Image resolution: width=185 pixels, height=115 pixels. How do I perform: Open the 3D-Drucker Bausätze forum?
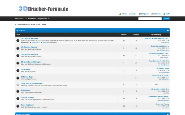[30, 55]
